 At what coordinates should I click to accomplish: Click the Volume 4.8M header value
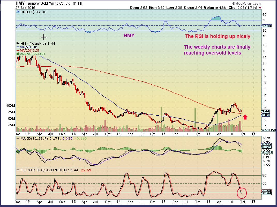coord(215,7)
